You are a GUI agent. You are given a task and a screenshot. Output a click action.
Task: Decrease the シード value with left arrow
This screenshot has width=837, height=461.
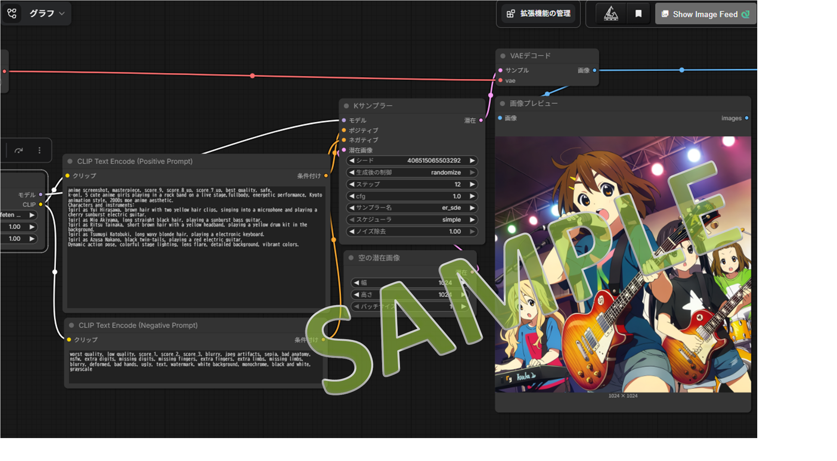click(352, 161)
